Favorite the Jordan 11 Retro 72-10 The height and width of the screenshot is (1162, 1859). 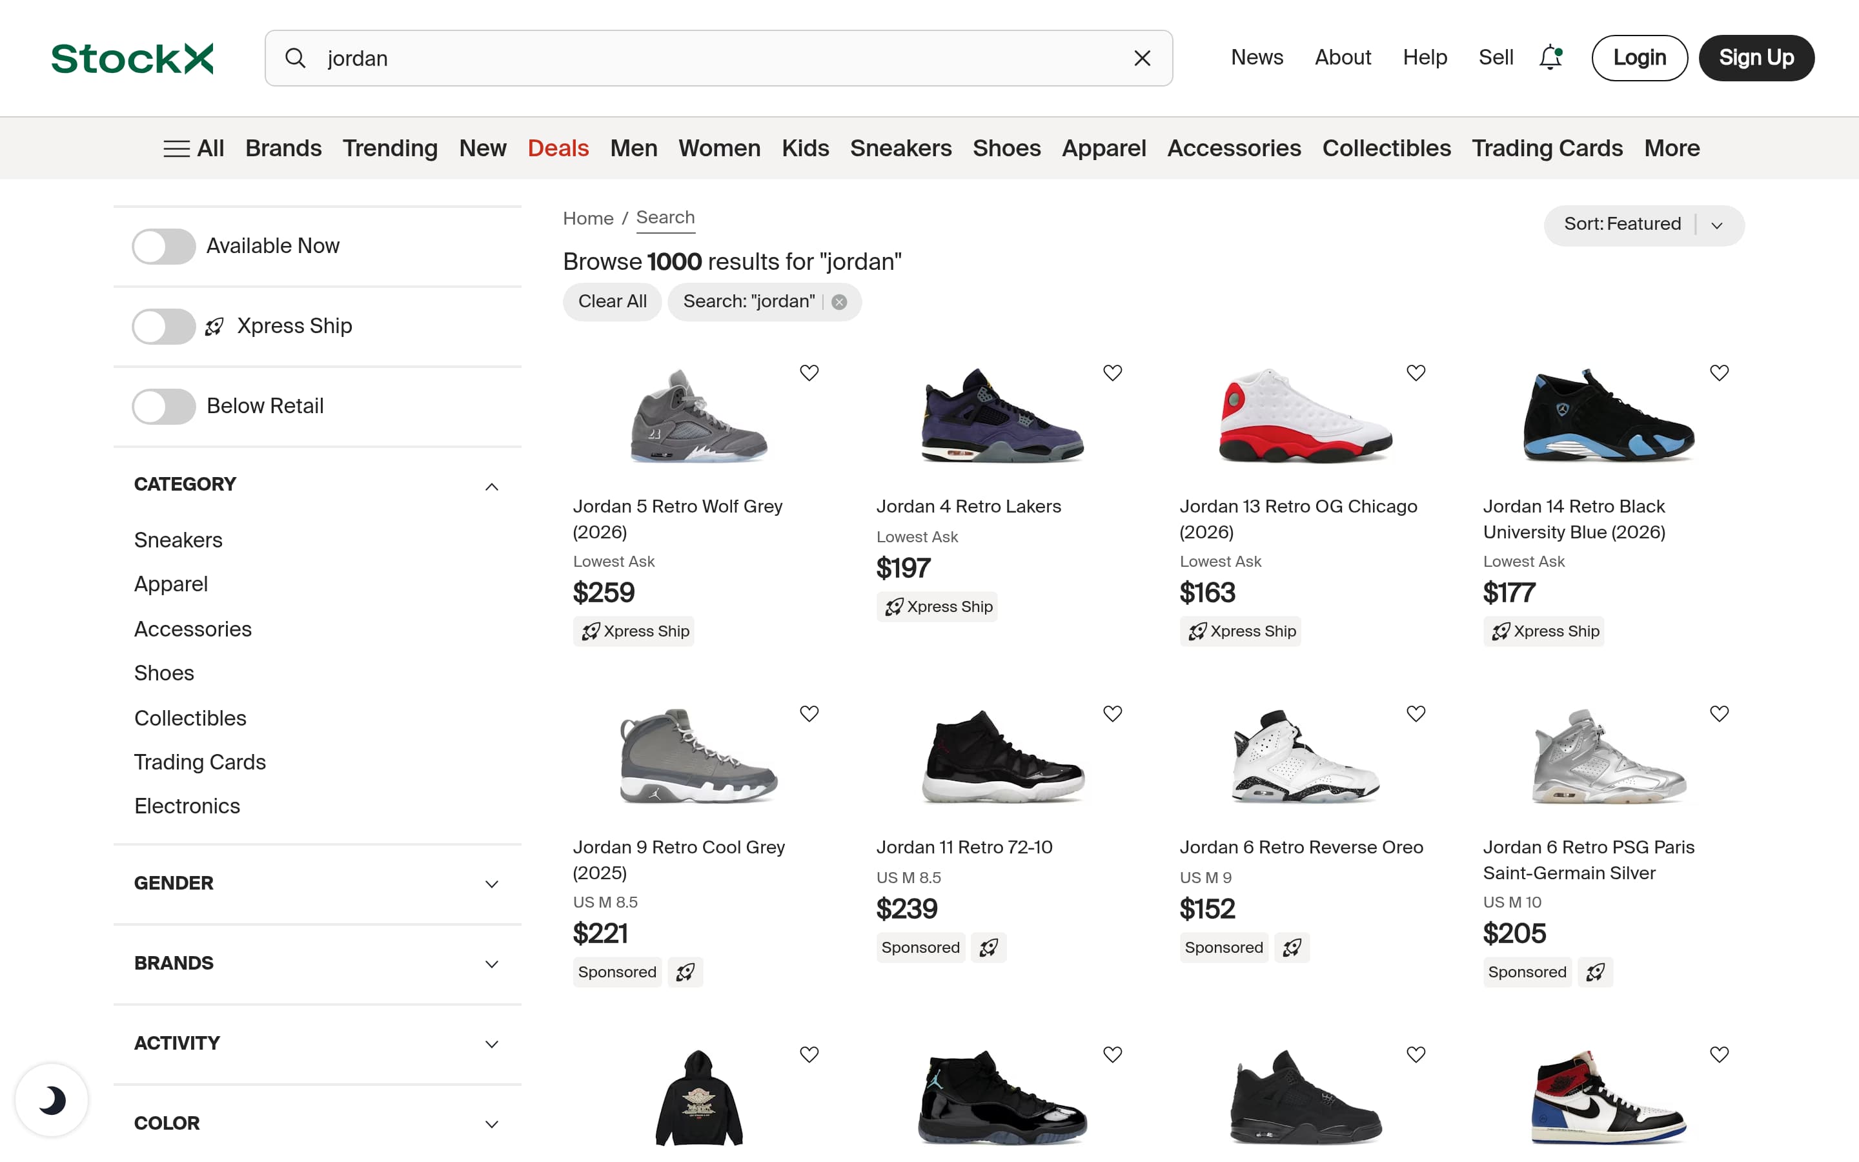1112,713
